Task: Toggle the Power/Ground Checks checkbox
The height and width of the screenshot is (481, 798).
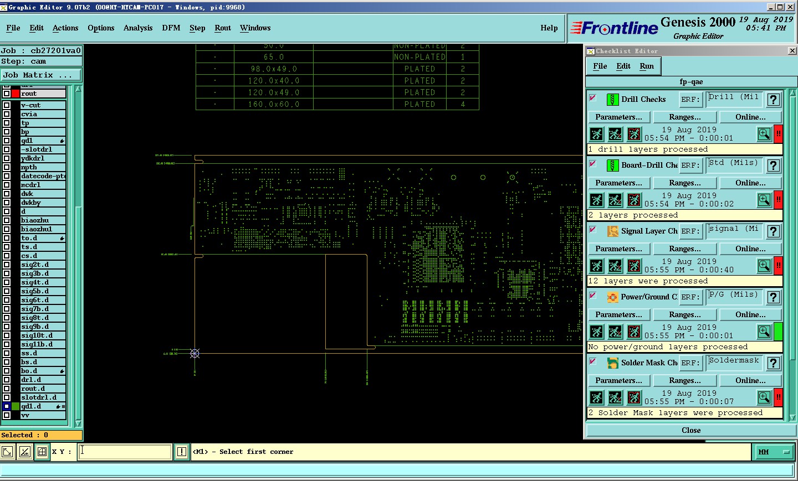Action: [x=593, y=296]
